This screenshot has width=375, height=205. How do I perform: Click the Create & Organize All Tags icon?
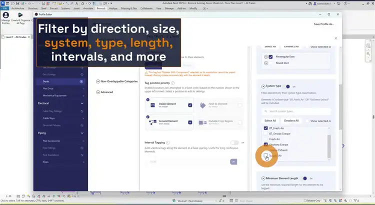click(20, 15)
